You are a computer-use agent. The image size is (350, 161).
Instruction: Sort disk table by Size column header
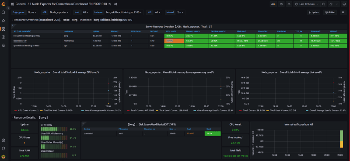tap(172, 129)
